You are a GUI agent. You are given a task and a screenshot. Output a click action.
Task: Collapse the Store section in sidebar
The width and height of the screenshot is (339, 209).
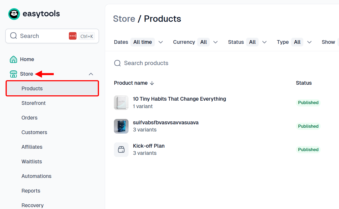coord(91,74)
